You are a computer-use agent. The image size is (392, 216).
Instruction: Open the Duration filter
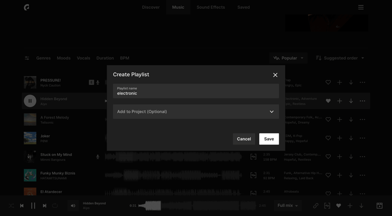click(105, 58)
